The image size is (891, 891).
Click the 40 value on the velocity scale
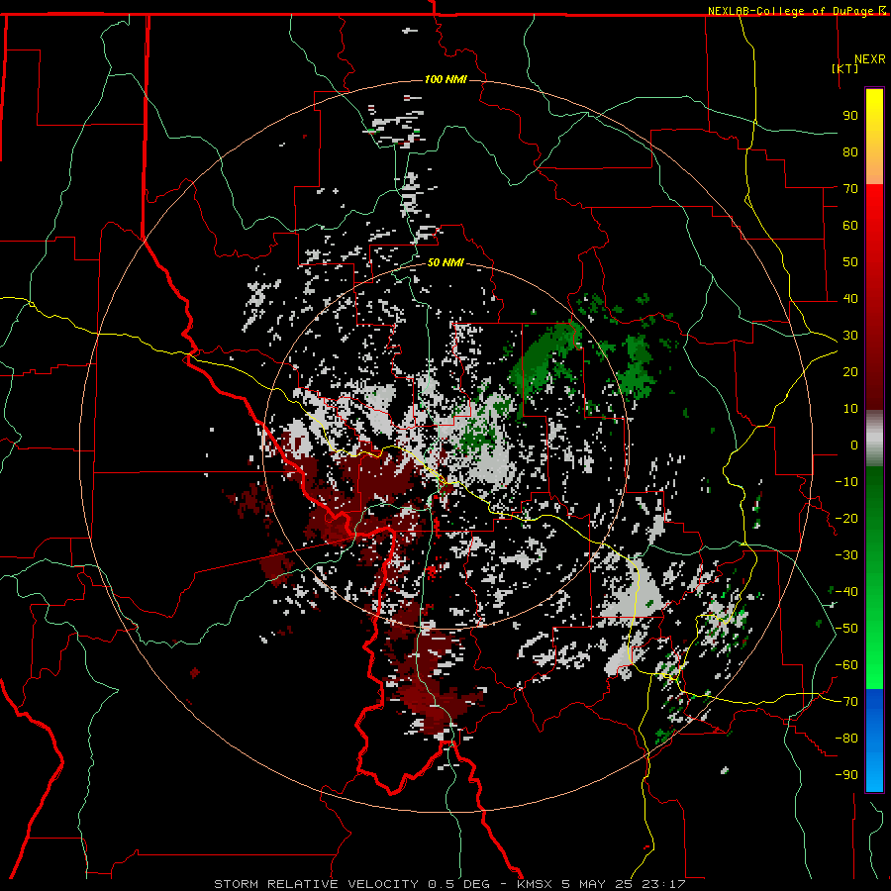850,299
